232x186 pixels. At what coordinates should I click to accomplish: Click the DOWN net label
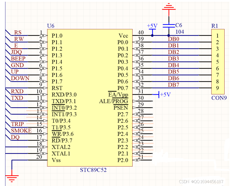20,78
